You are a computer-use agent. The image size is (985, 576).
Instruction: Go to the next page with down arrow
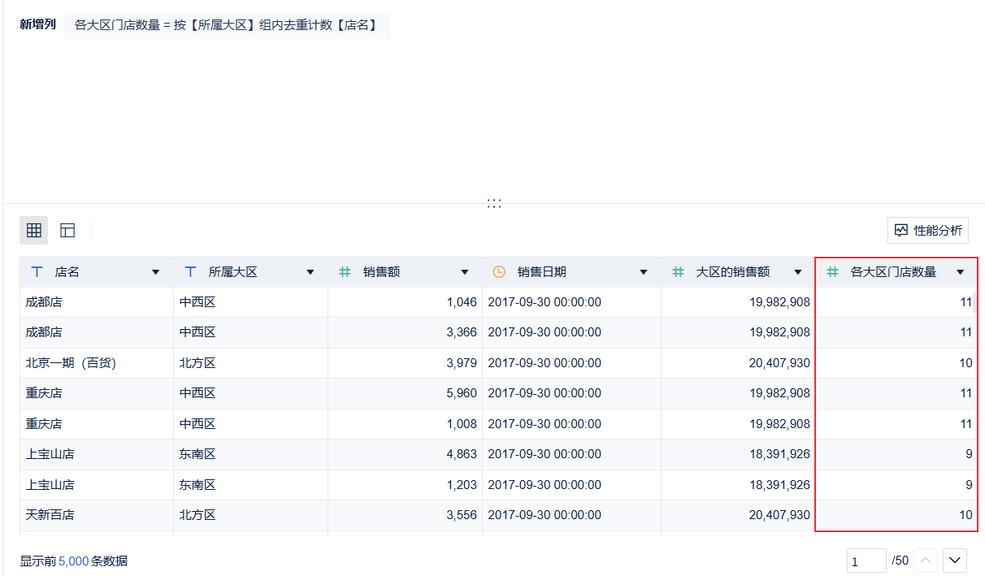954,561
